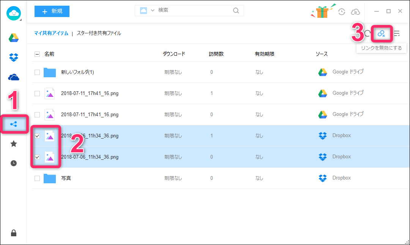Click the 新規 button
Screen dimensions: 410x245
click(x=52, y=11)
